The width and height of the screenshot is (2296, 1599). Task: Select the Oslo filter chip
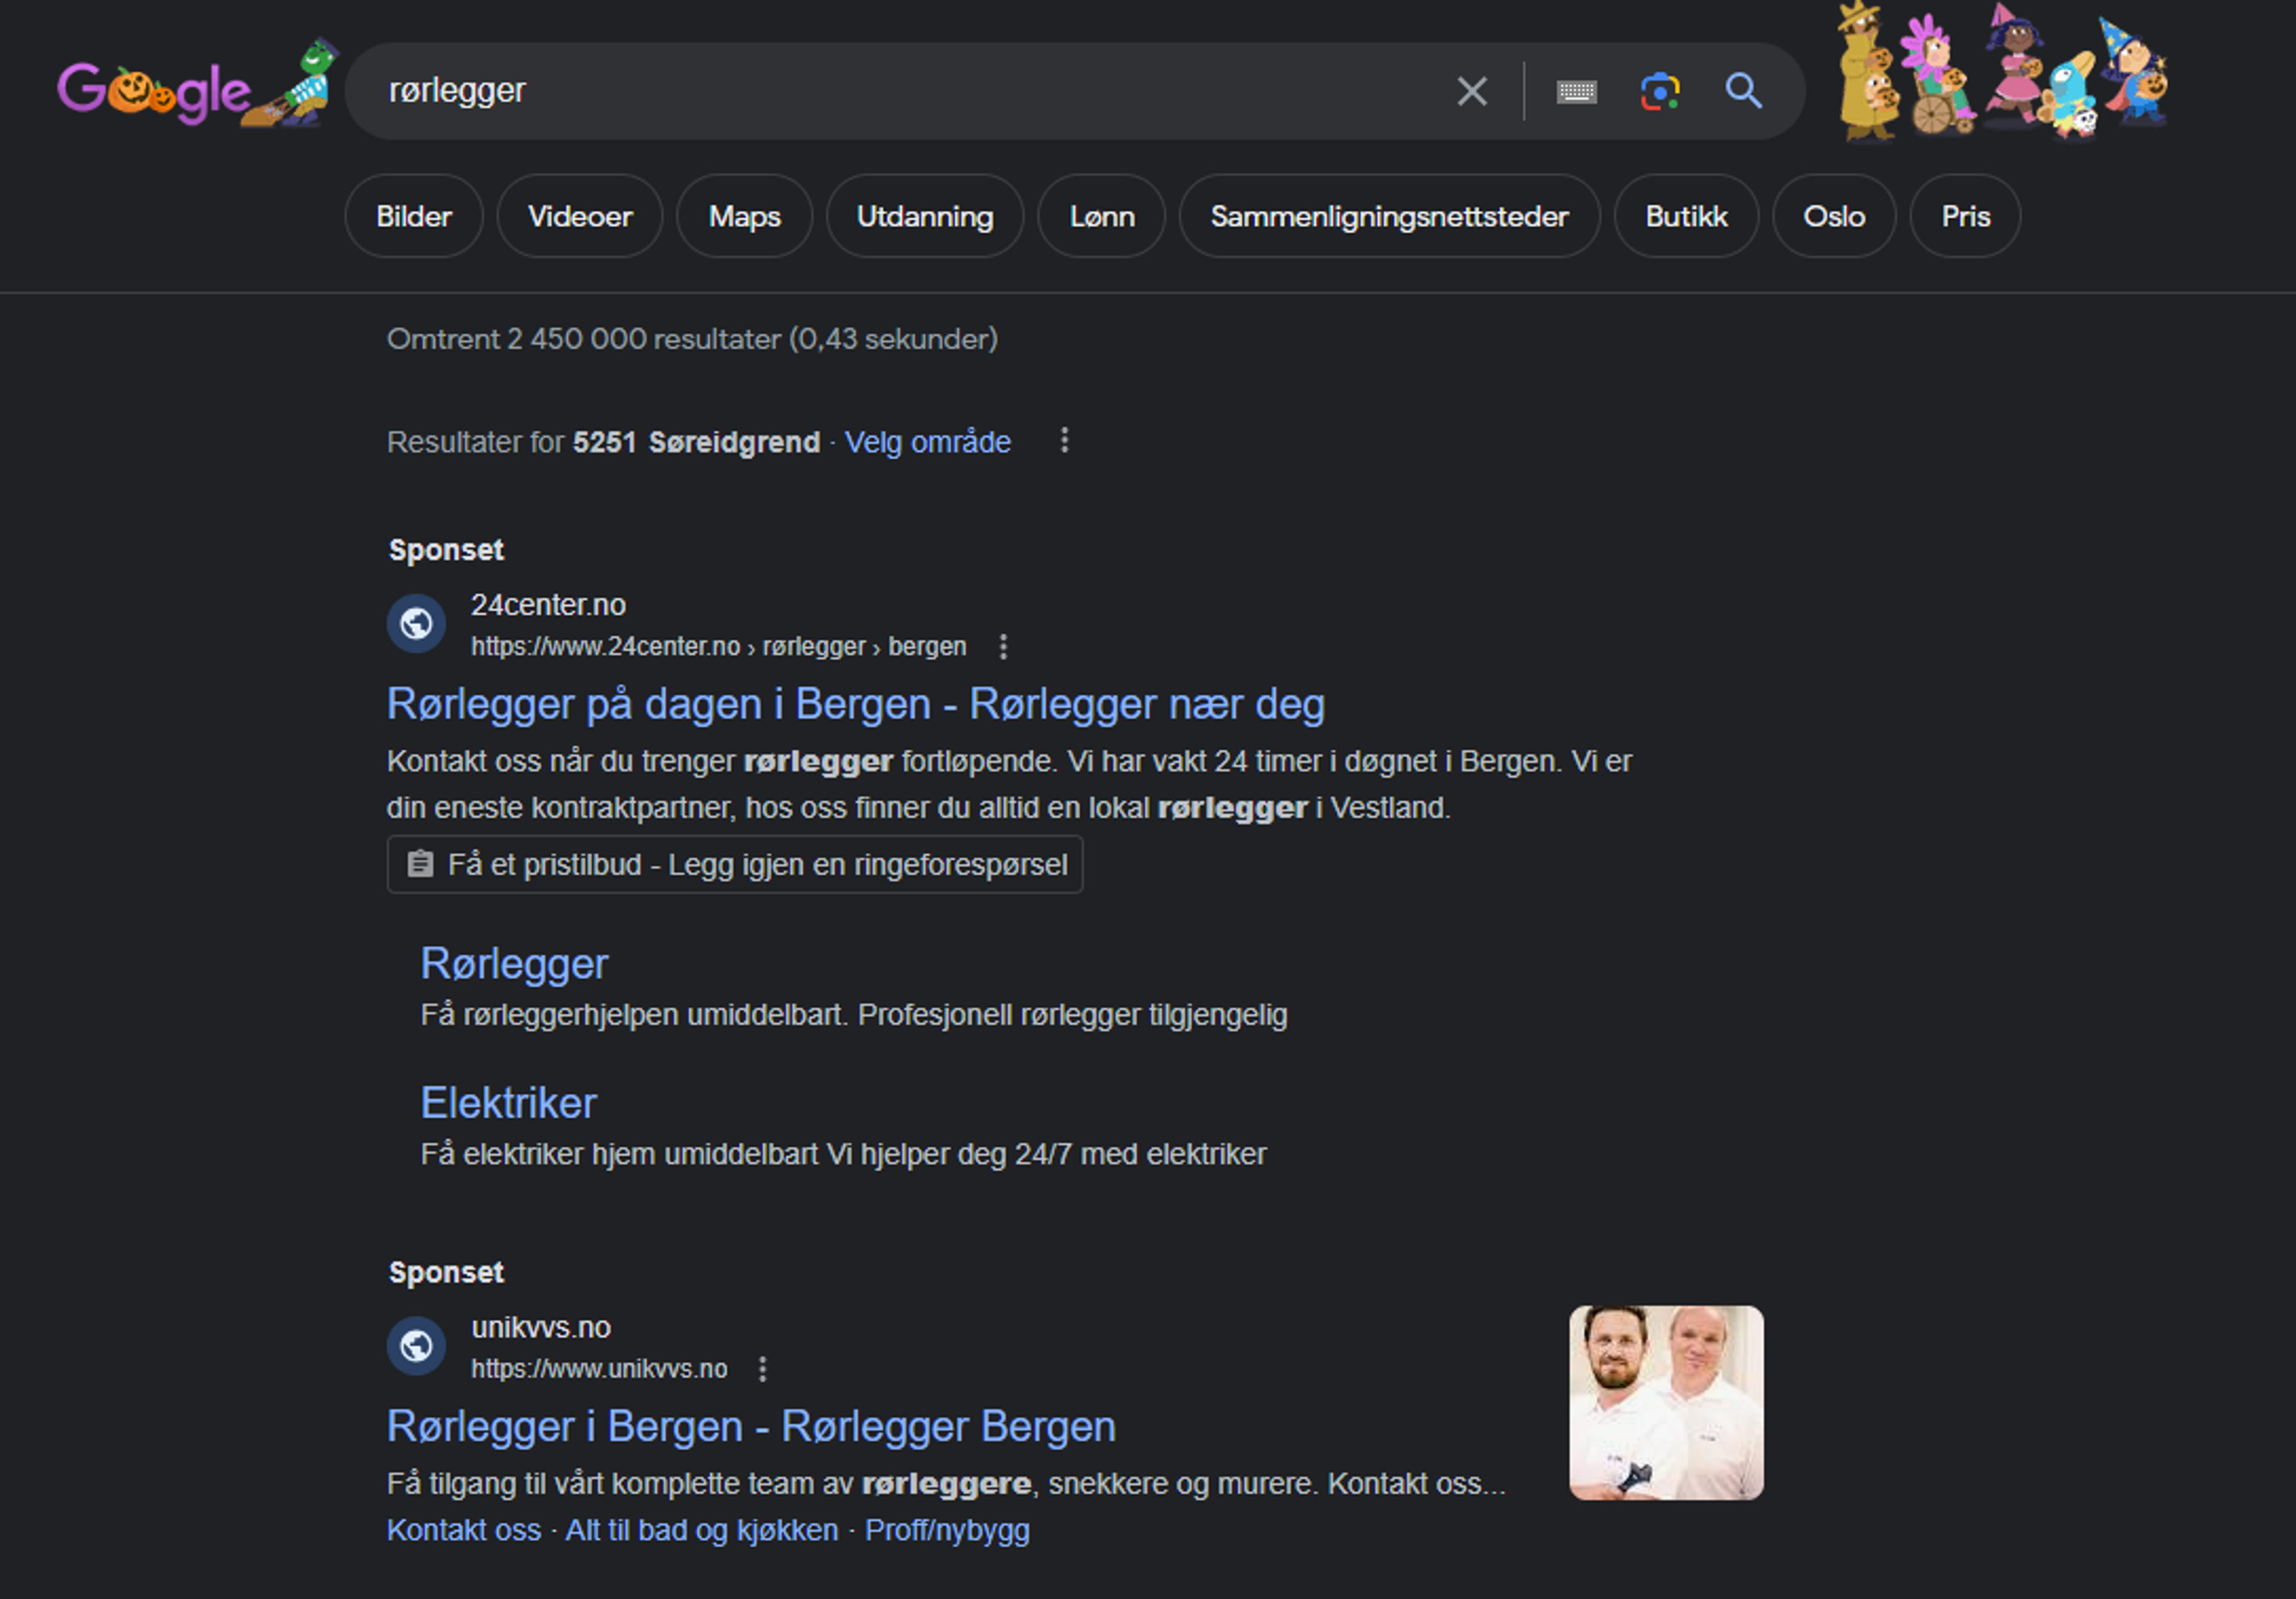coord(1834,216)
